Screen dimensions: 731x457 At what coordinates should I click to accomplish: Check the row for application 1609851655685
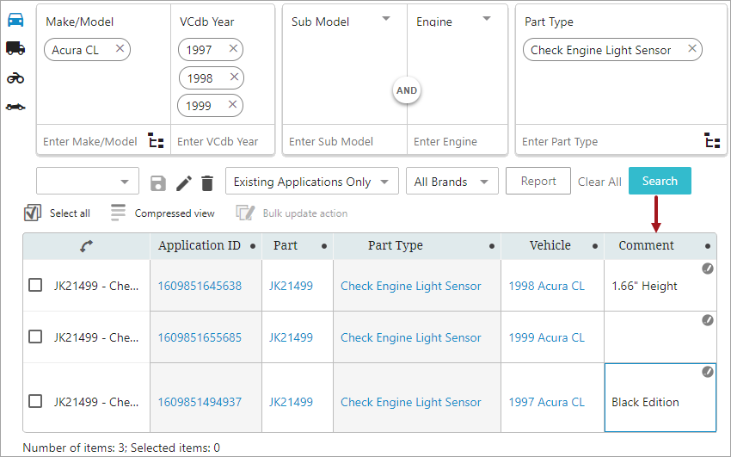35,337
